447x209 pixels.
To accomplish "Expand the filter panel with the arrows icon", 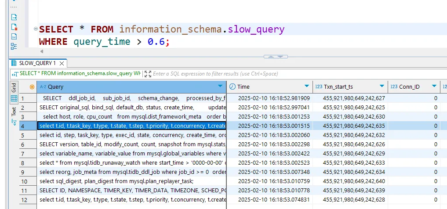I will point(148,74).
